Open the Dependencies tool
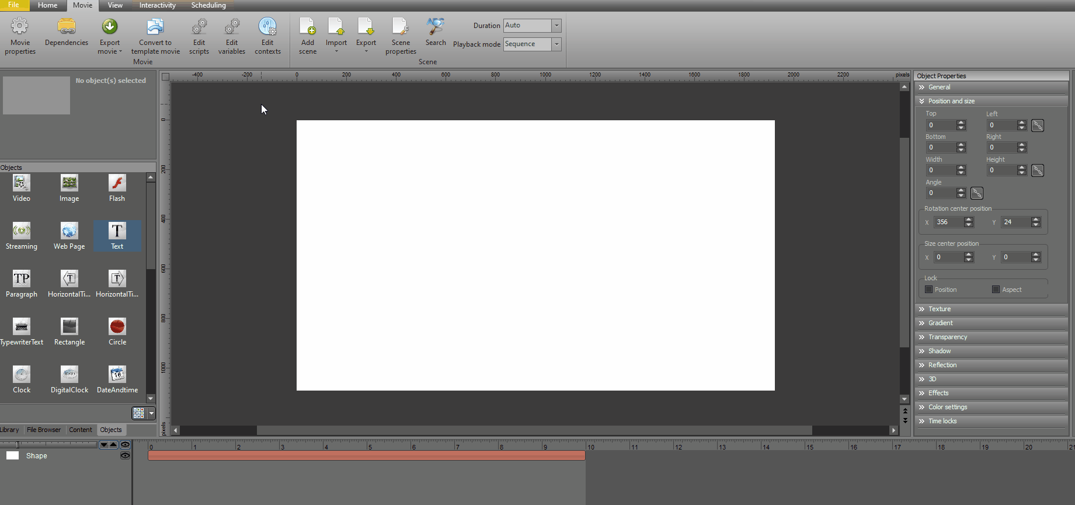Viewport: 1075px width, 505px height. pyautogui.click(x=67, y=32)
